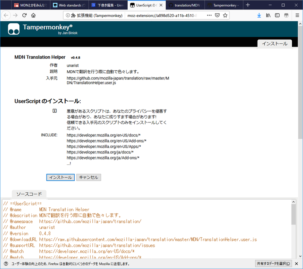Open the page actions three-dots menu

coord(209,15)
